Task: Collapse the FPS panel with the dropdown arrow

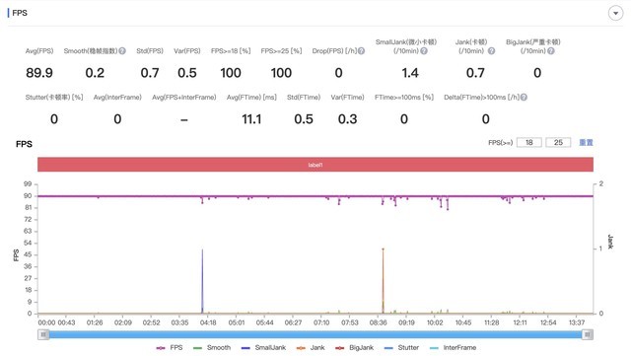Action: pyautogui.click(x=615, y=13)
